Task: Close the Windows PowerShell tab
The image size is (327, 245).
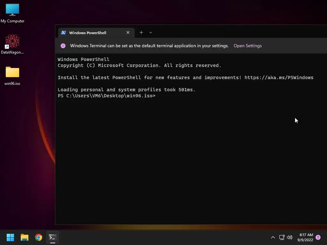Action: [128, 33]
